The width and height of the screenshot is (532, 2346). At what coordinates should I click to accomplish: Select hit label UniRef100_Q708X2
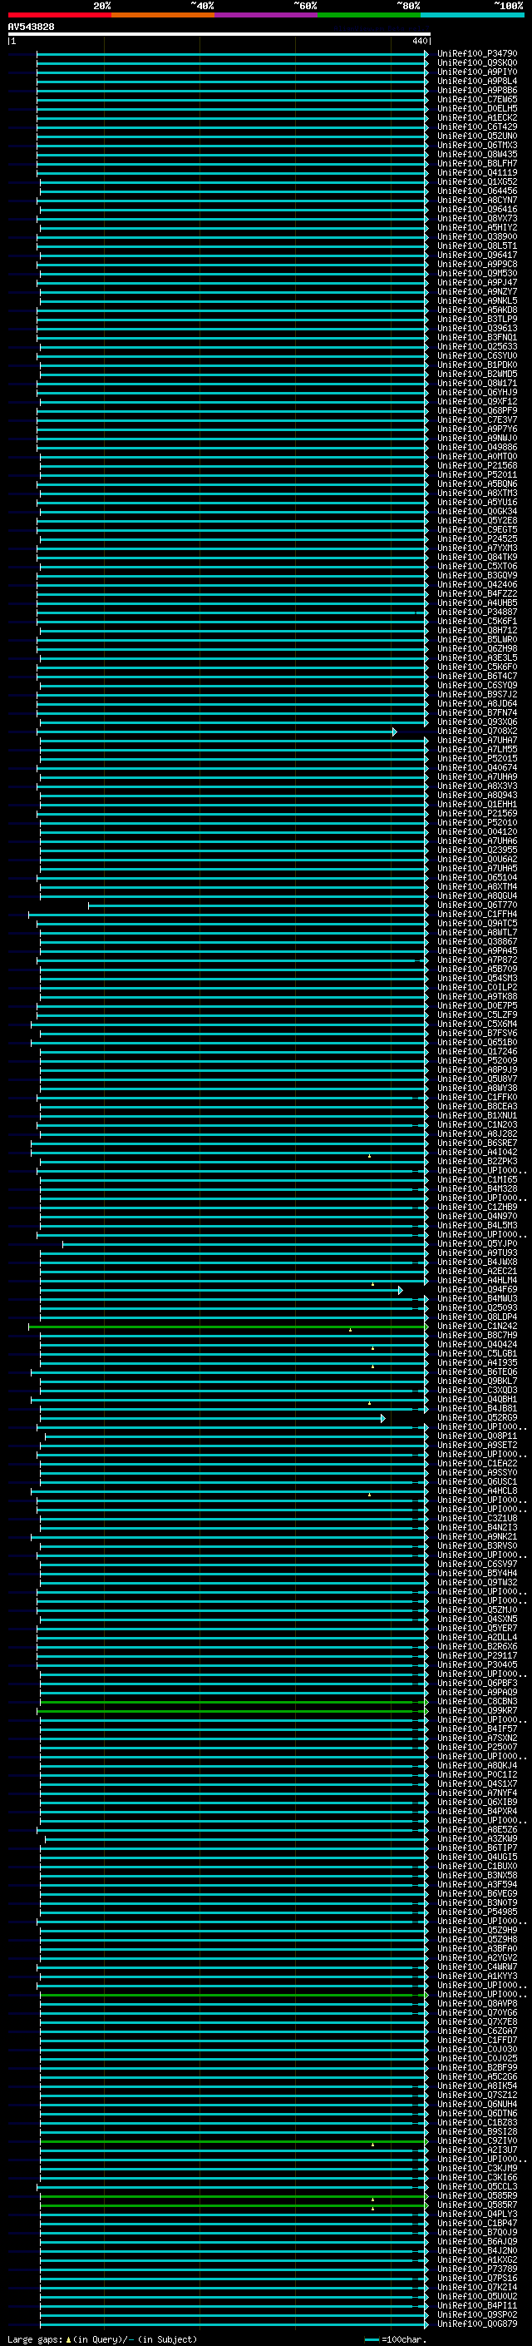477,731
